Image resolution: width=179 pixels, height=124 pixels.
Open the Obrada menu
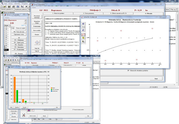pos(17,4)
